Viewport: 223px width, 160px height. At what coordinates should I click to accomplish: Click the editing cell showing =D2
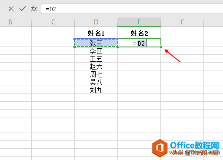click(139, 43)
